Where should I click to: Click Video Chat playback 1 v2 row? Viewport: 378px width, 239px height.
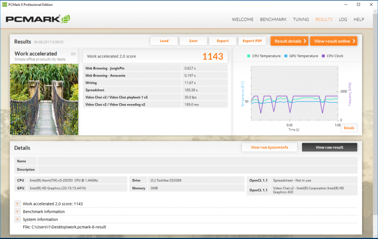click(x=155, y=97)
